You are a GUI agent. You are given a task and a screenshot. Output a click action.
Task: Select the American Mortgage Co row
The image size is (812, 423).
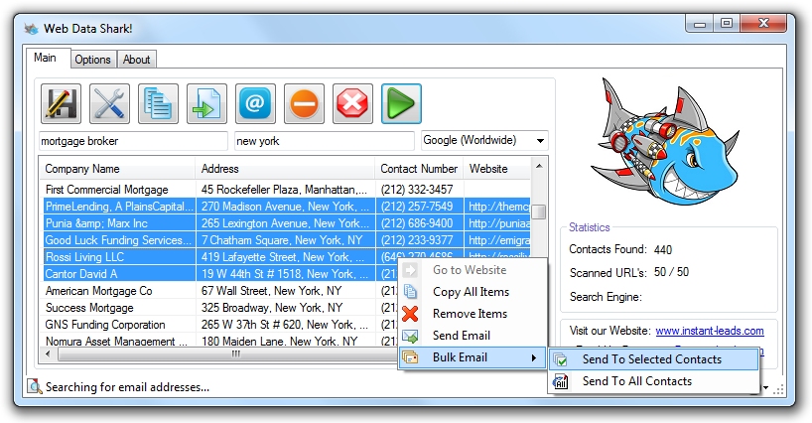[220, 291]
